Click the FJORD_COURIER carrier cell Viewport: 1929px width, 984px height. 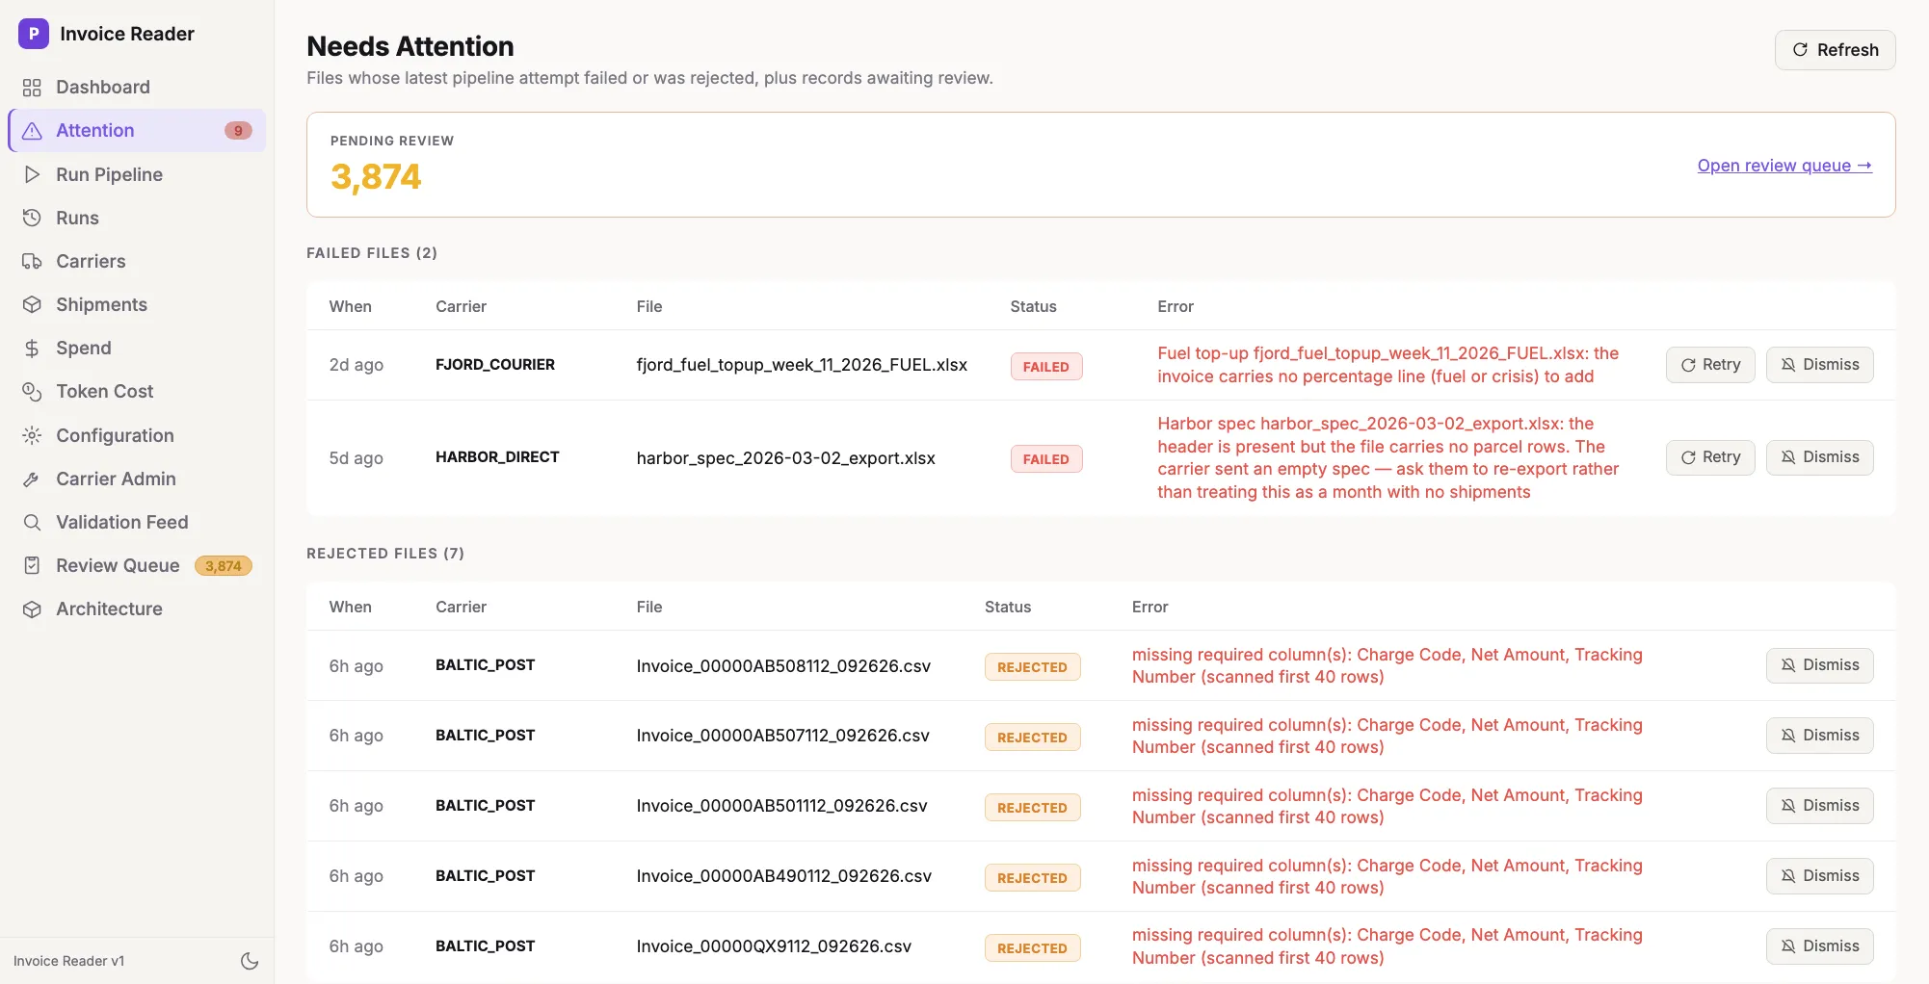pos(495,365)
